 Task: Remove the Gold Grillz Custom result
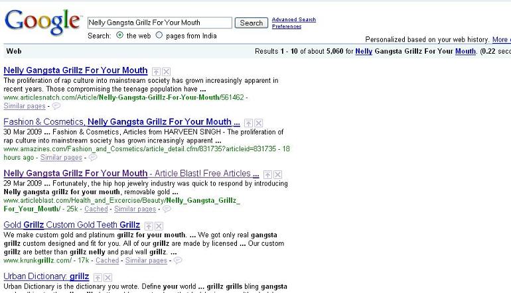click(x=159, y=226)
